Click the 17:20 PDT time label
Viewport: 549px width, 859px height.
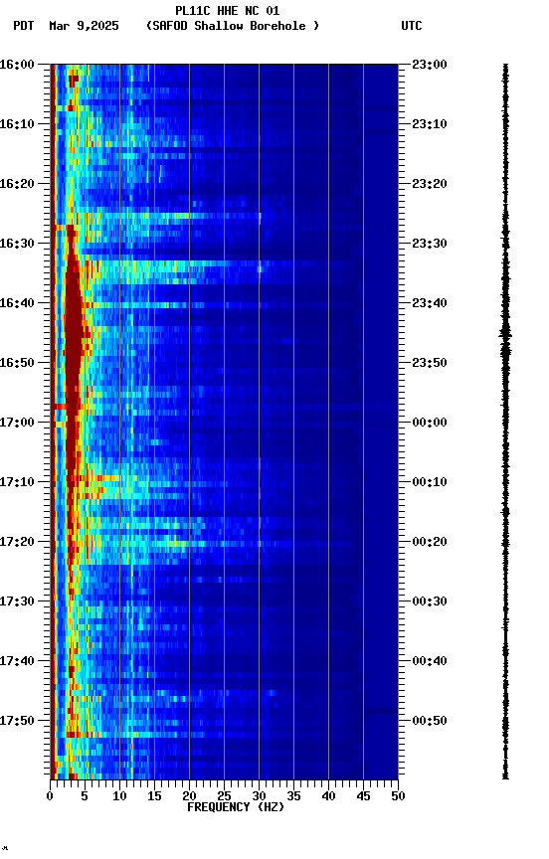pos(17,543)
